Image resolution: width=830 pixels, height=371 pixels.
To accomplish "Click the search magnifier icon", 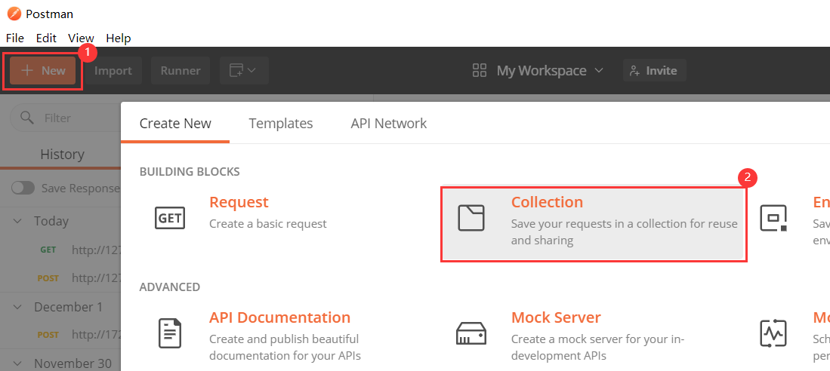I will pyautogui.click(x=27, y=118).
